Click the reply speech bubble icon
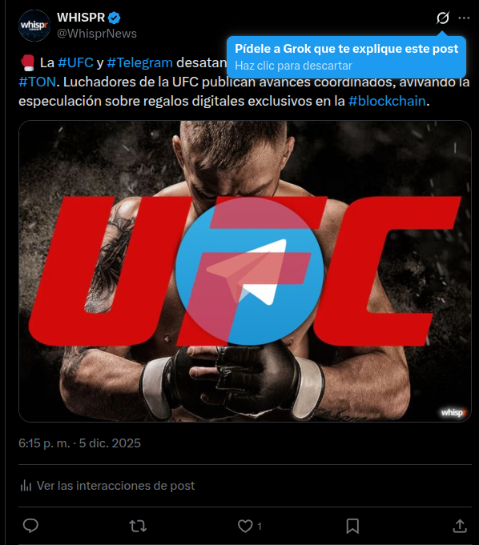This screenshot has width=479, height=545. 30,526
